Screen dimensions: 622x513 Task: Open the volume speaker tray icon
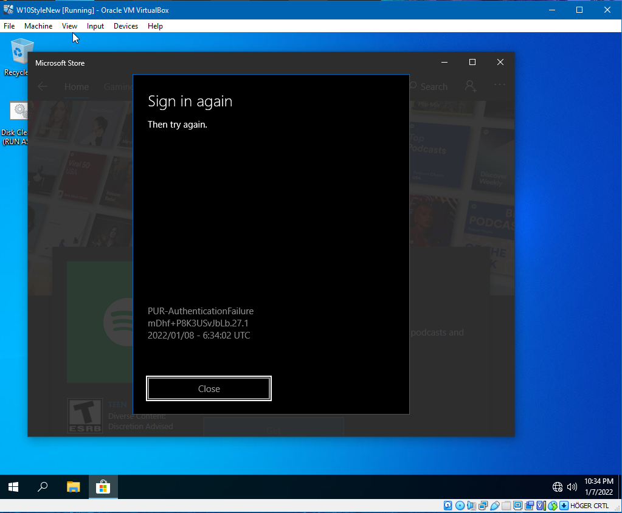[572, 487]
